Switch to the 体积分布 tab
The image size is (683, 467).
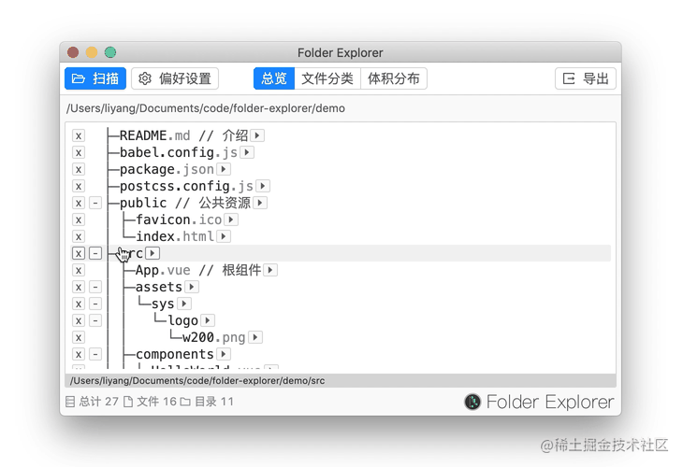[x=394, y=78]
